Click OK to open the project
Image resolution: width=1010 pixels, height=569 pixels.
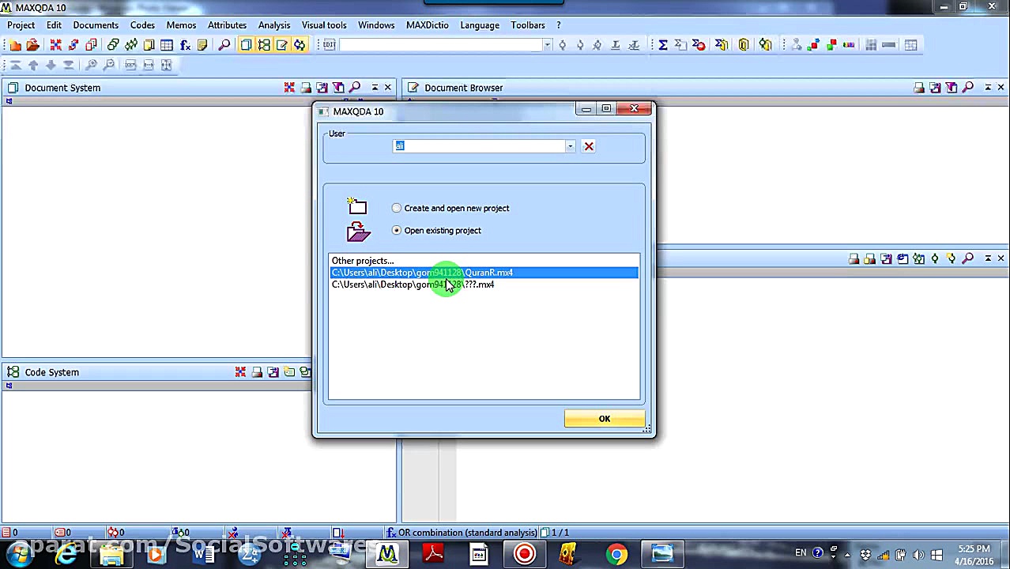[605, 419]
